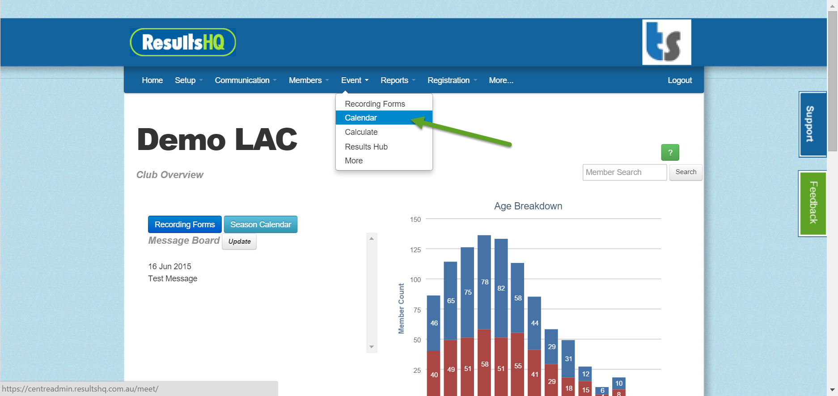
Task: Open the Support side tab
Action: click(x=813, y=124)
